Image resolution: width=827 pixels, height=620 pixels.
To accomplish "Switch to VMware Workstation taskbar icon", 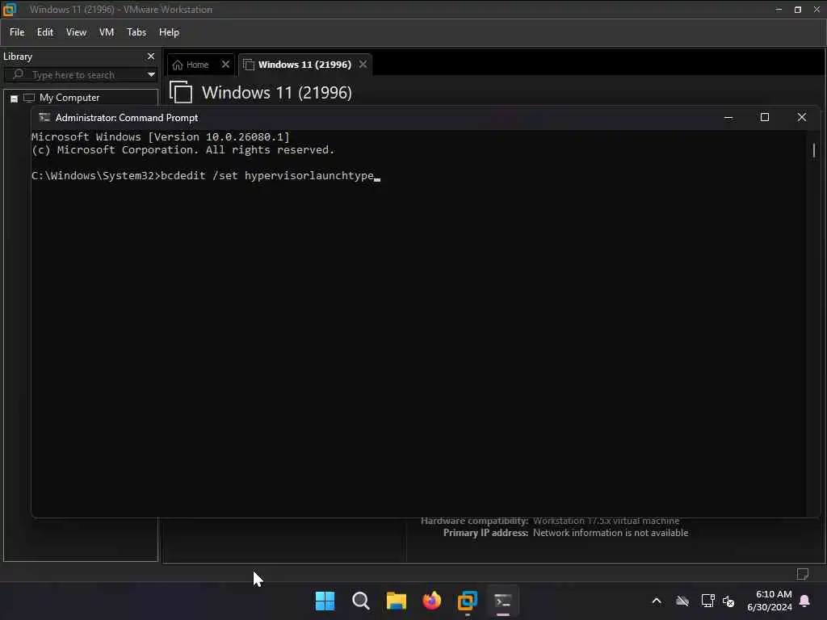I will (x=468, y=601).
